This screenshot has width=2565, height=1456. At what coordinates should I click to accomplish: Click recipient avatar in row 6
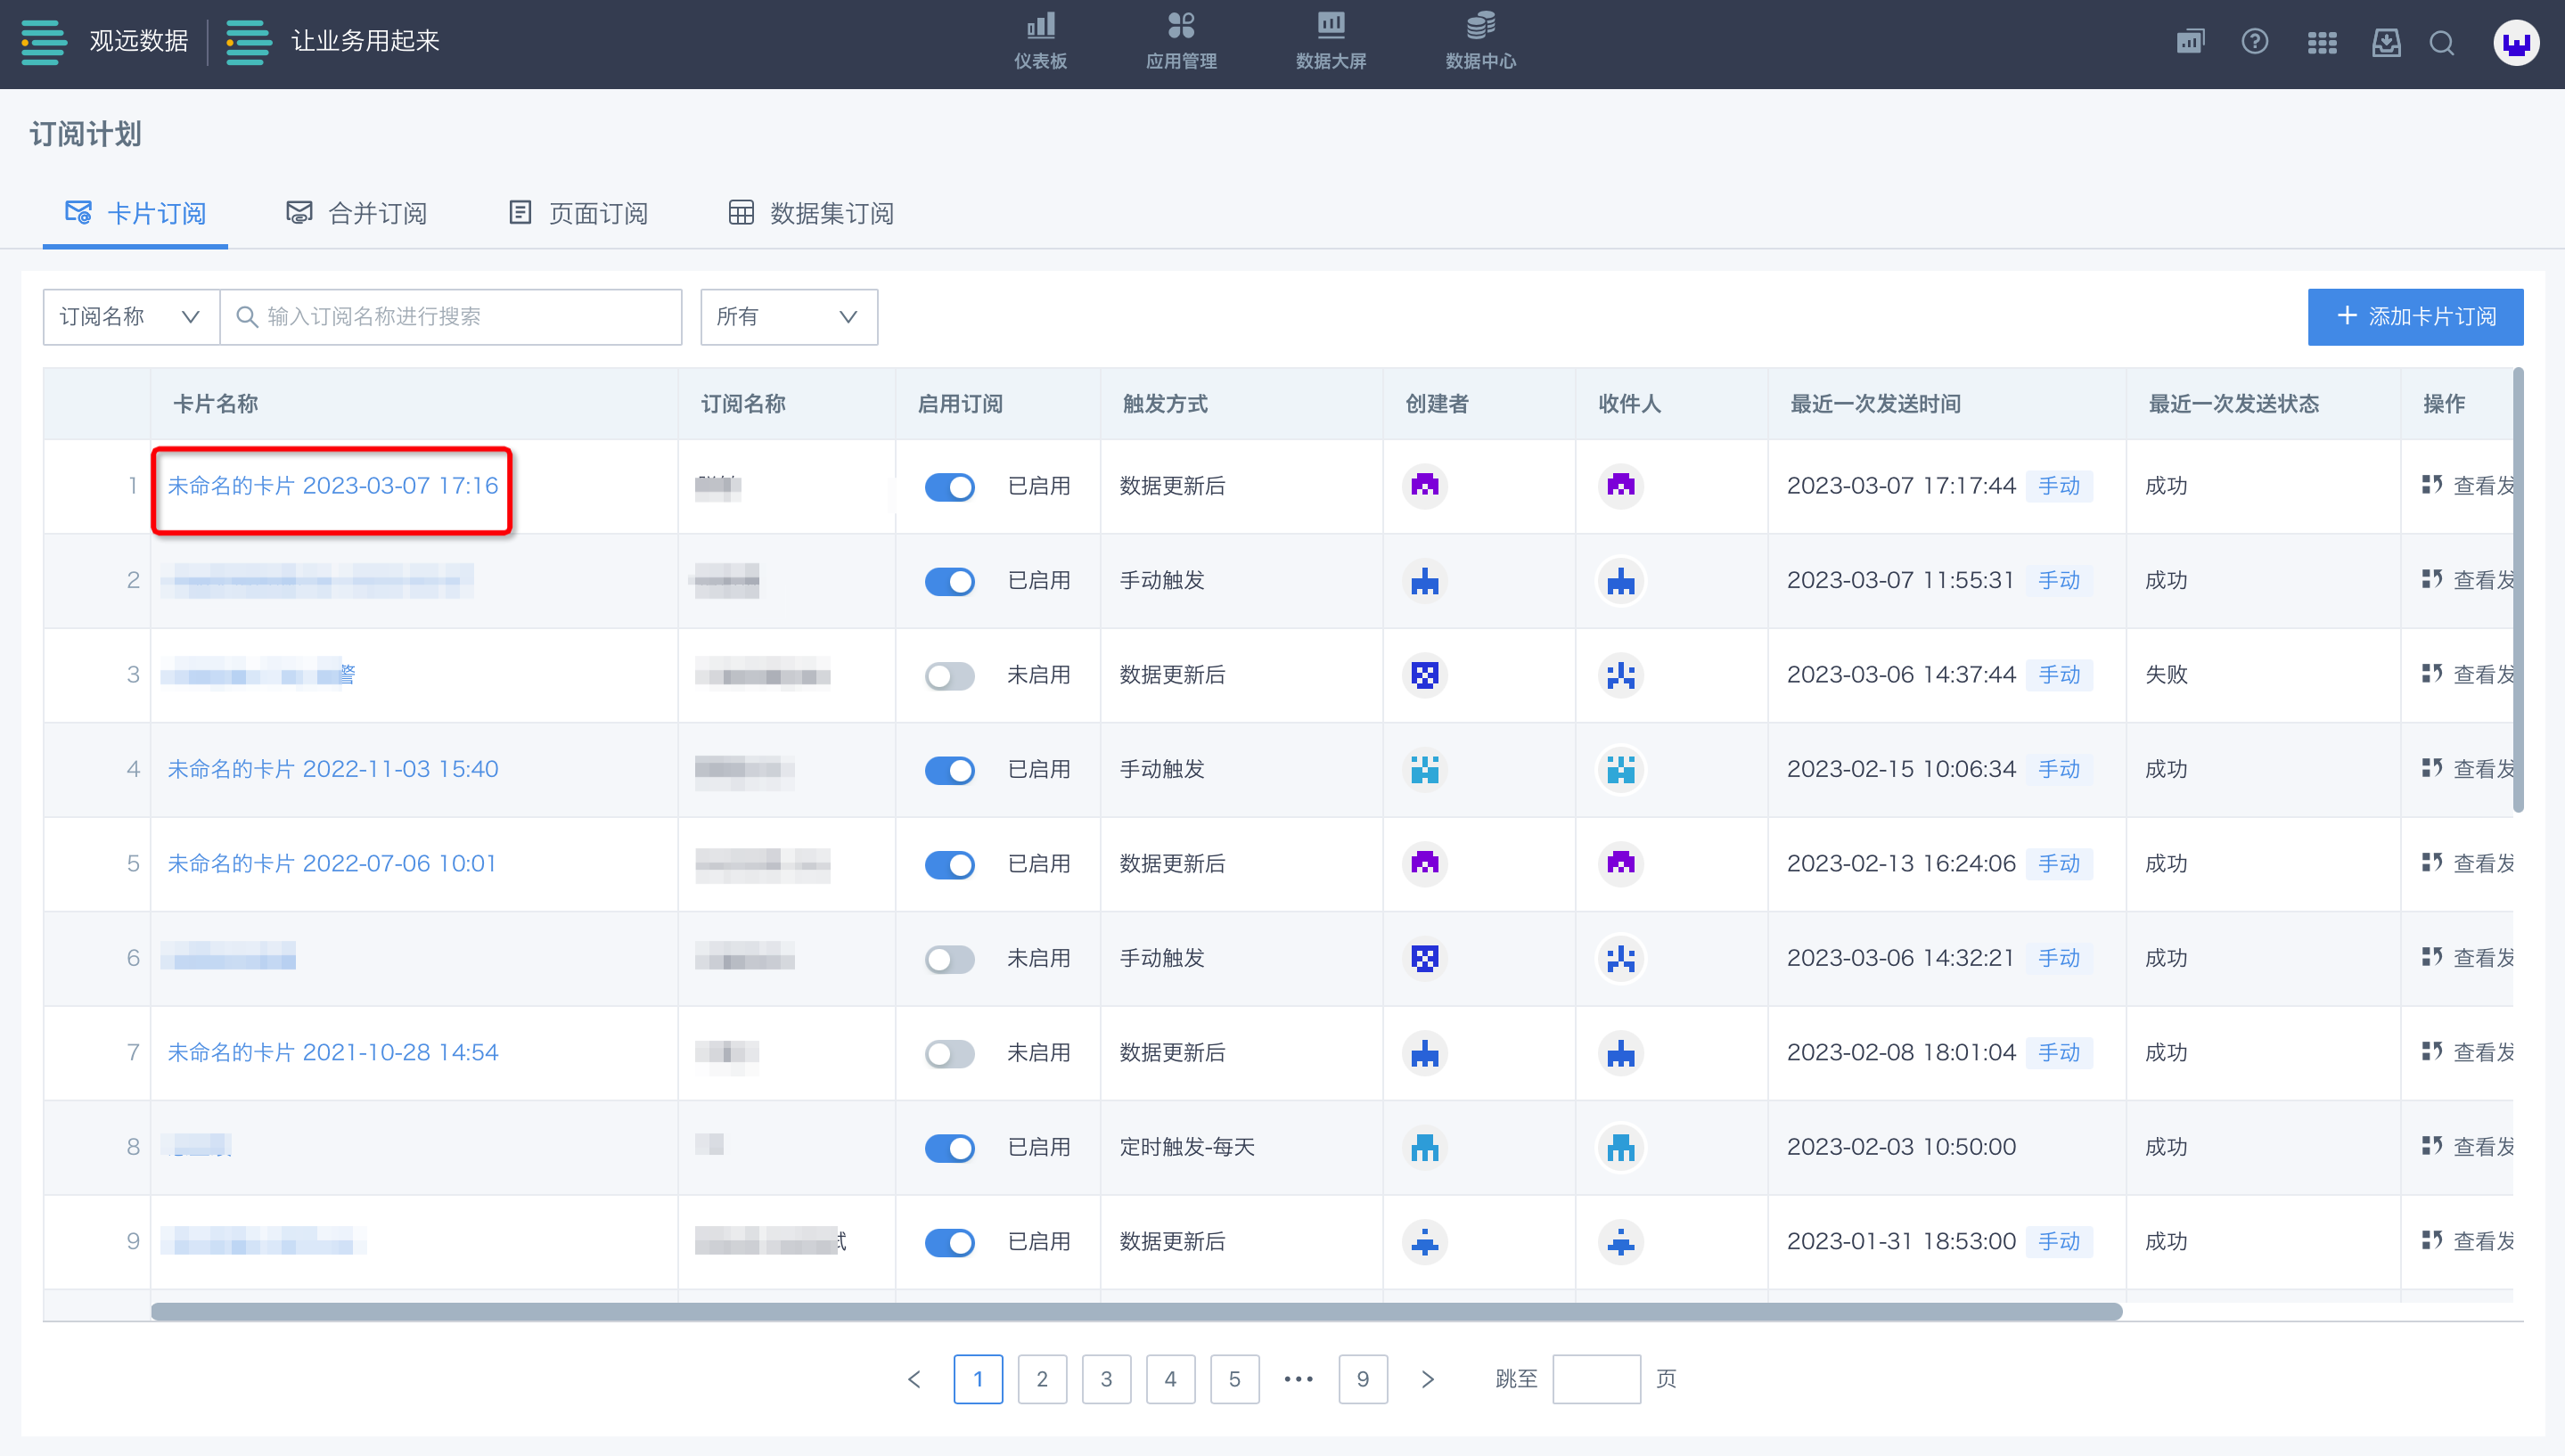click(x=1620, y=958)
